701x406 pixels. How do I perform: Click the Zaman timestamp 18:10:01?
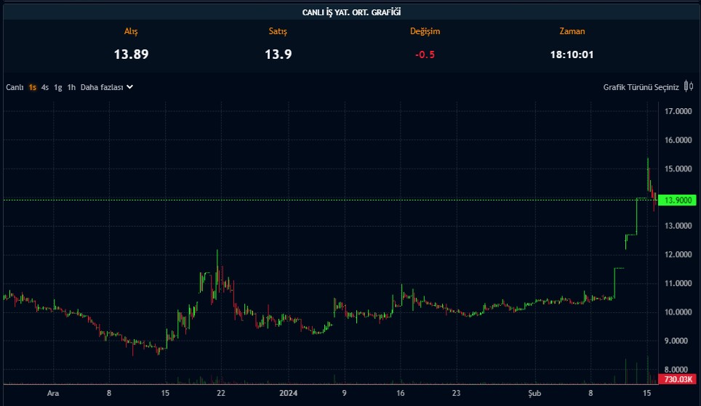(x=572, y=54)
